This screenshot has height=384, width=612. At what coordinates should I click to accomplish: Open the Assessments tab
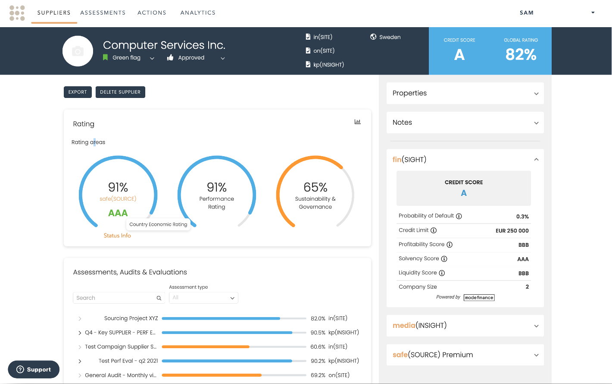[103, 13]
